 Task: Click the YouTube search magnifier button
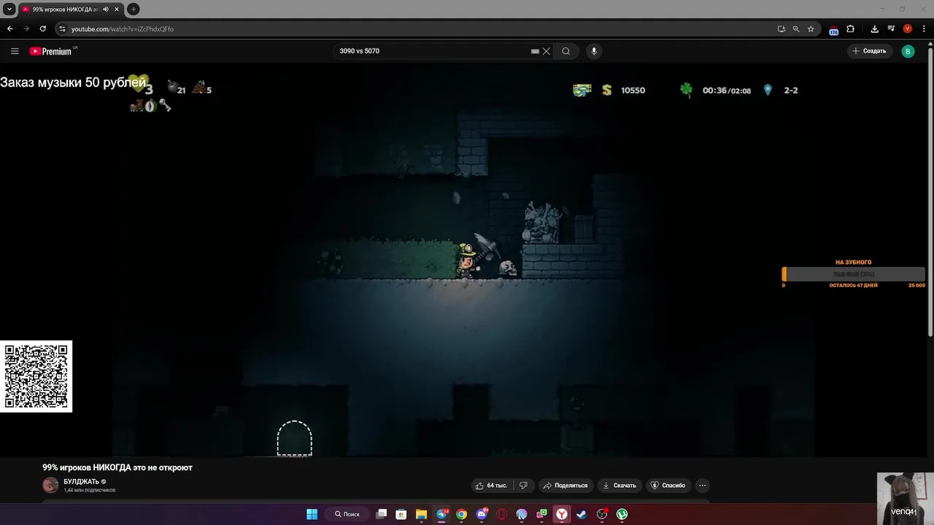coord(566,51)
